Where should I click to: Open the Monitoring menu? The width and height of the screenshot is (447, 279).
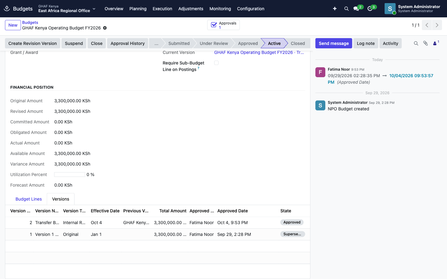(220, 9)
